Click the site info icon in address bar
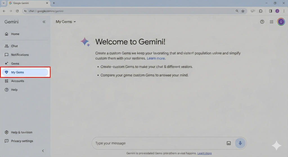This screenshot has width=288, height=157. [25, 11]
